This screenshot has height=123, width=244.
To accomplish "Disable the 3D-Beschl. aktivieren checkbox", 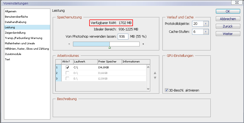I will coord(167,90).
